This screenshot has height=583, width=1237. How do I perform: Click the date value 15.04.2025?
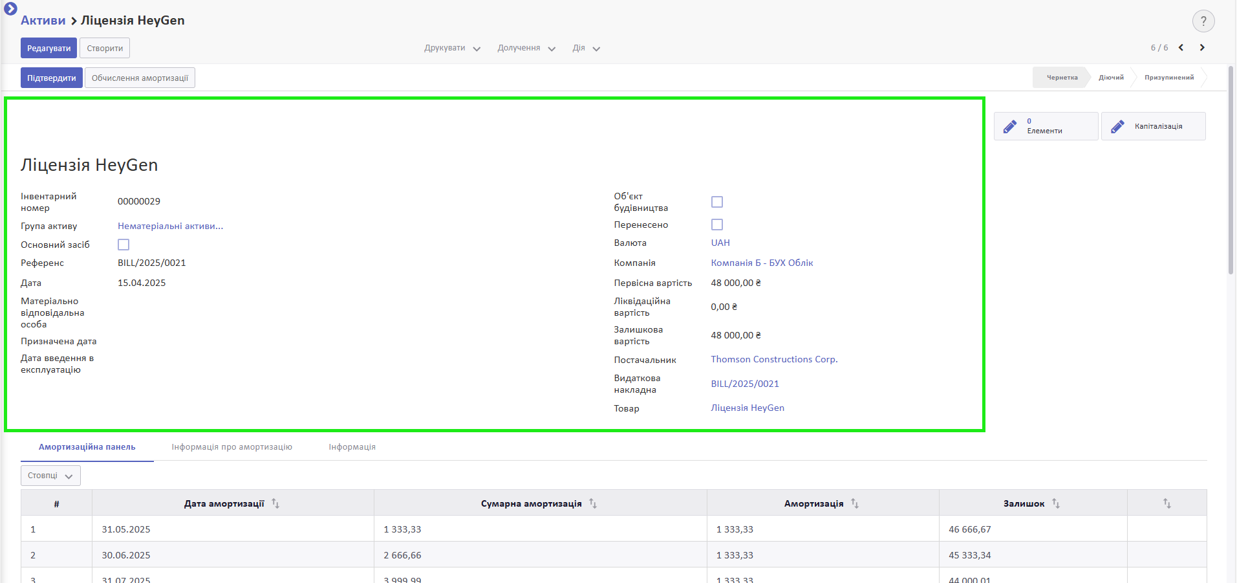(x=142, y=283)
